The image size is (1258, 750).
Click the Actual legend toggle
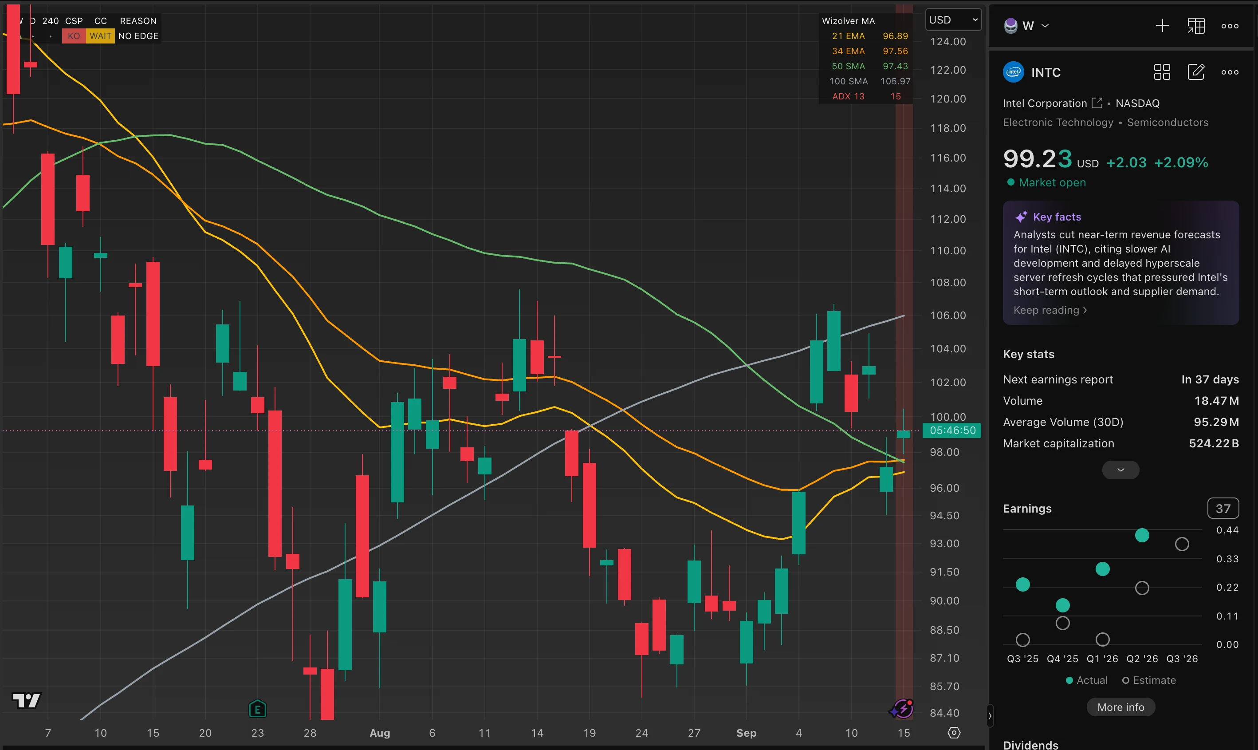coord(1086,680)
